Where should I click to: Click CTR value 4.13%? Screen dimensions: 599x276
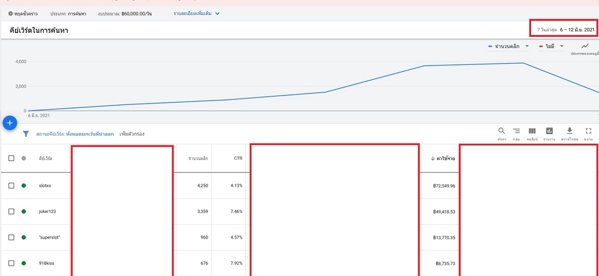236,186
